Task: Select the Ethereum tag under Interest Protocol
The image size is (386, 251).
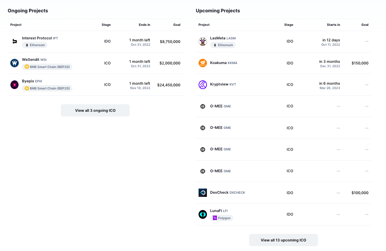Action: [35, 45]
